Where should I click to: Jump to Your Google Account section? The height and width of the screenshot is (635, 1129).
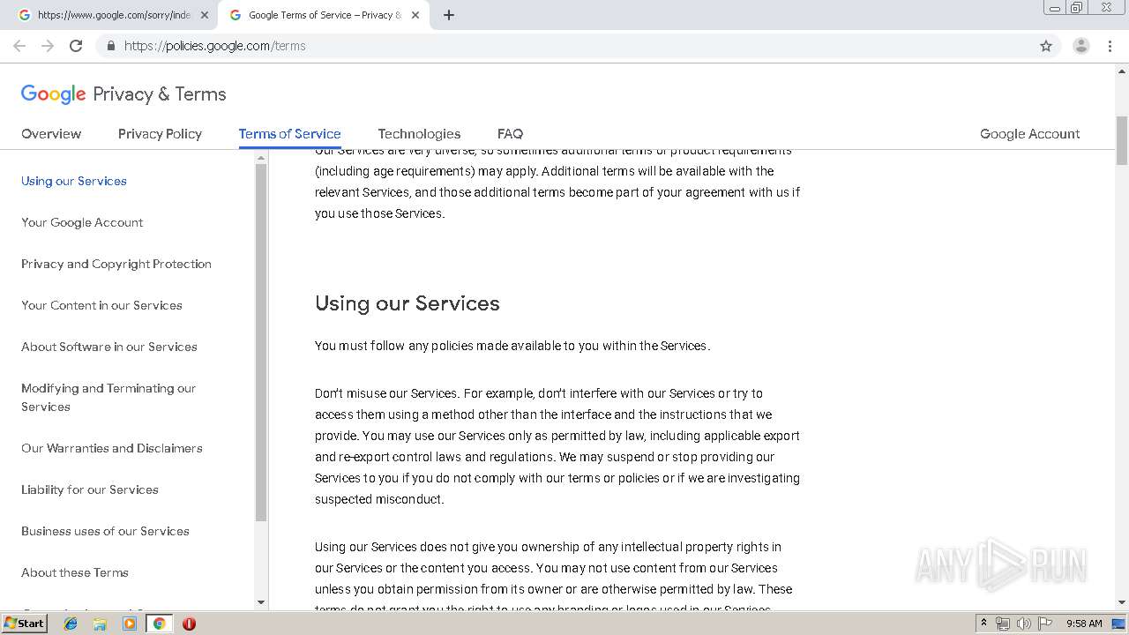[x=82, y=222]
